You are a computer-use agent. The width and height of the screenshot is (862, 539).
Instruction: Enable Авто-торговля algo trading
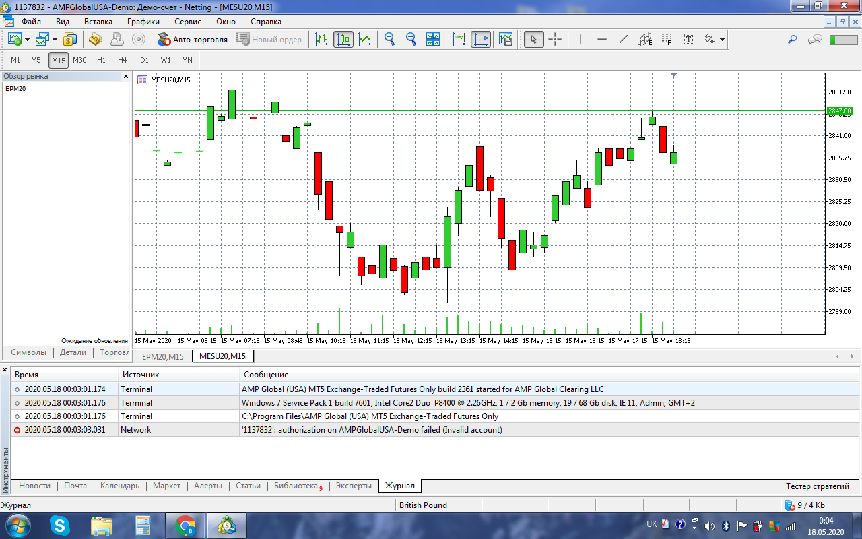coord(193,40)
